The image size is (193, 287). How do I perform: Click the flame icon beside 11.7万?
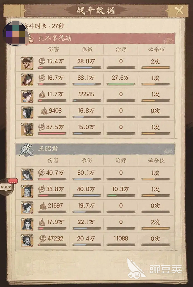pyautogui.click(x=42, y=94)
